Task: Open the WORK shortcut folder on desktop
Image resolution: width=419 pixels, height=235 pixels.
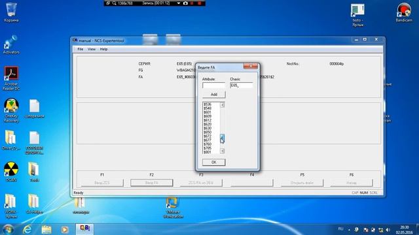Action: 10,206
